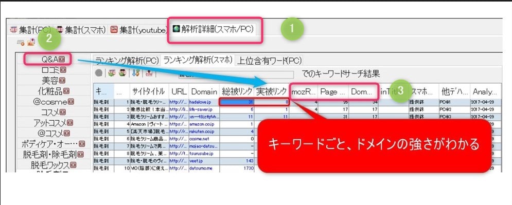Click the PC@1 cell in row 1
This screenshot has width=512, height=205.
[455, 102]
